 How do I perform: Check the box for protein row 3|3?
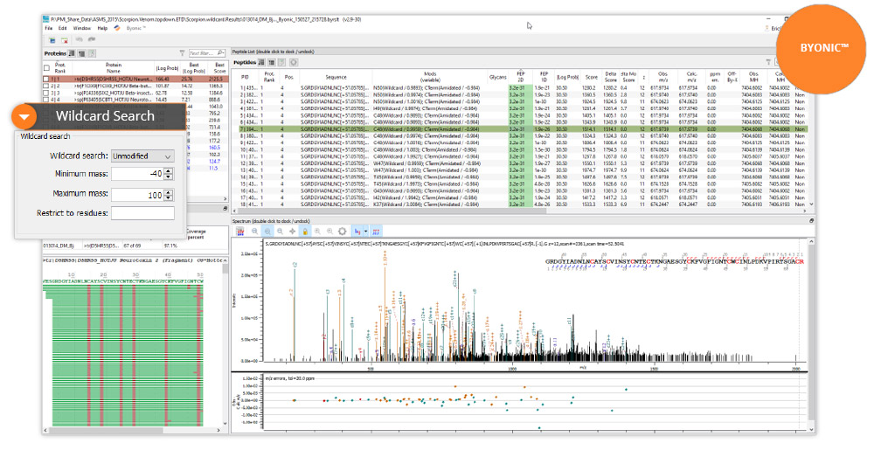pos(47,93)
